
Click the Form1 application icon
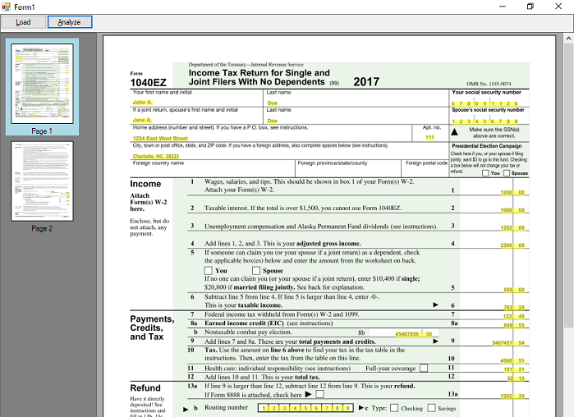tap(6, 7)
